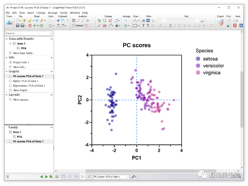Go to next sheet with green right arrow
This screenshot has width=248, height=186.
(46, 177)
